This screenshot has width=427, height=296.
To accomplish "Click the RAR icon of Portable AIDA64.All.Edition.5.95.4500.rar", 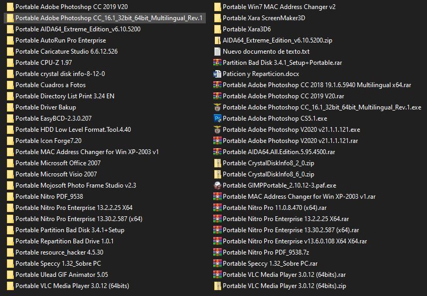I will [217, 152].
